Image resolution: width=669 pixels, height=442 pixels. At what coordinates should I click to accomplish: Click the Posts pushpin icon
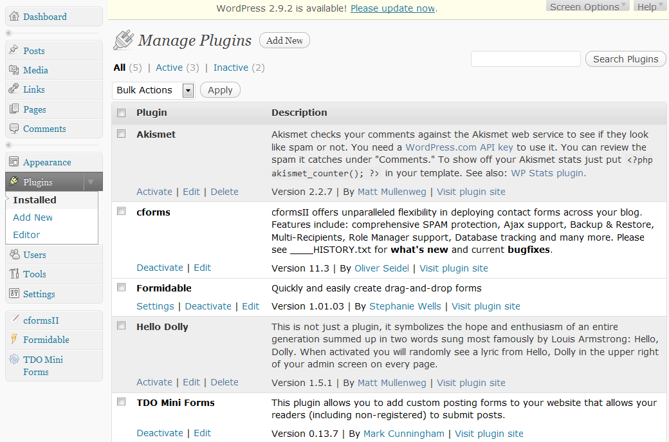14,51
